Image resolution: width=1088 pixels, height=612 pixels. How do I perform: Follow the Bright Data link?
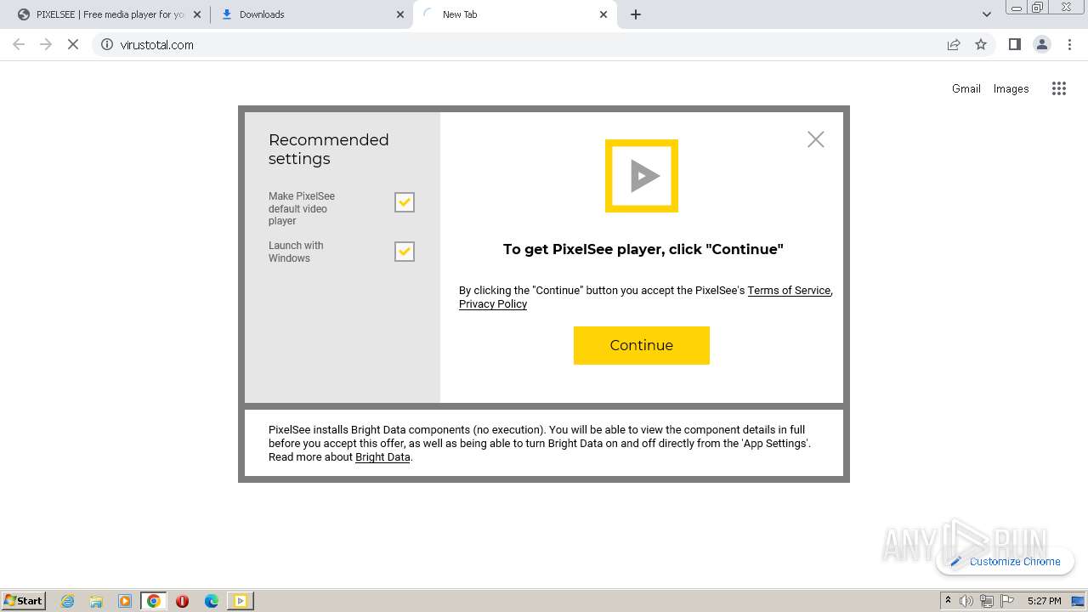point(382,457)
